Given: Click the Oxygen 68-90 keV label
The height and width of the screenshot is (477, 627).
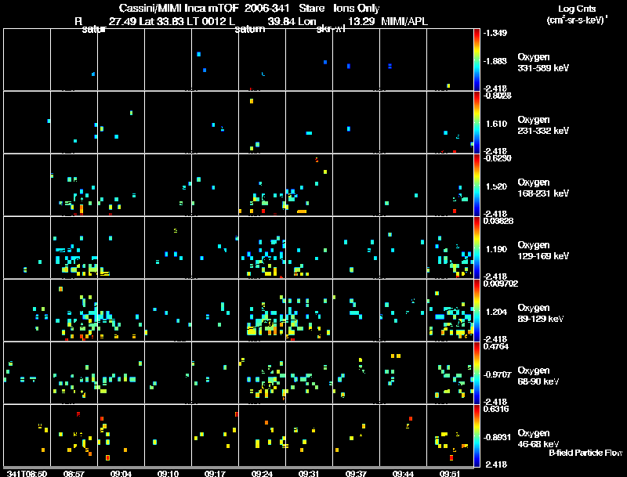Looking at the screenshot, I should [538, 376].
